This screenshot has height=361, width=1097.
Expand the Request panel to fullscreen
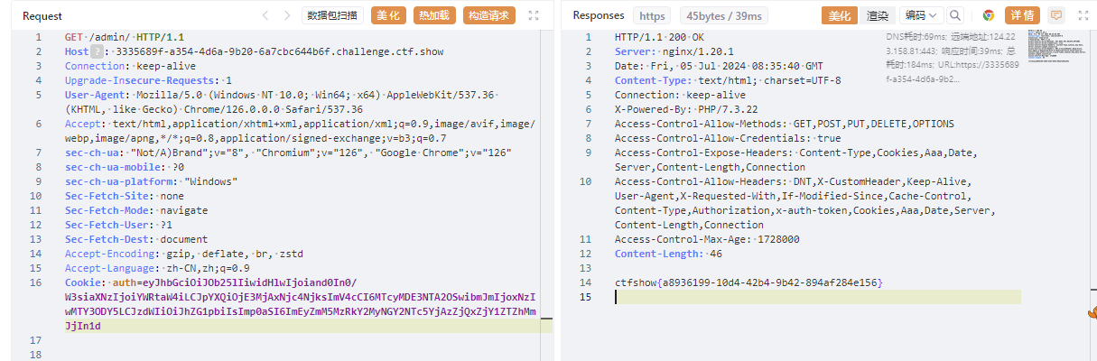[x=534, y=15]
